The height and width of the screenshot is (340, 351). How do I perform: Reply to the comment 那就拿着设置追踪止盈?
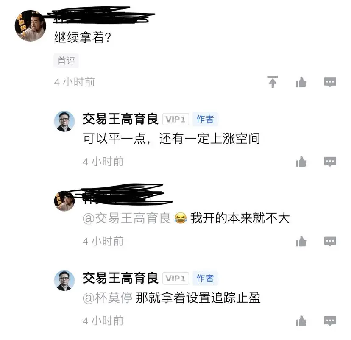pyautogui.click(x=330, y=321)
